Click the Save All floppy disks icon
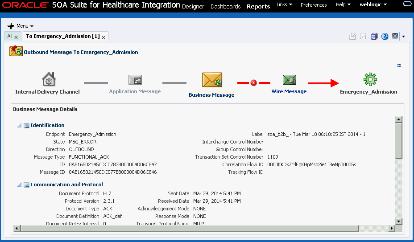Viewport: 414px width, 242px height. pyautogui.click(x=374, y=36)
